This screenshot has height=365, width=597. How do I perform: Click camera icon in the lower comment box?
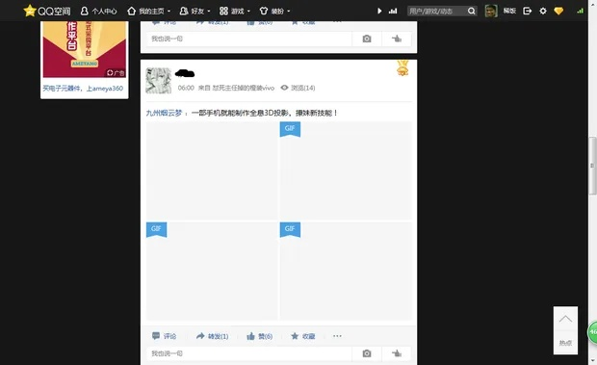coord(367,353)
